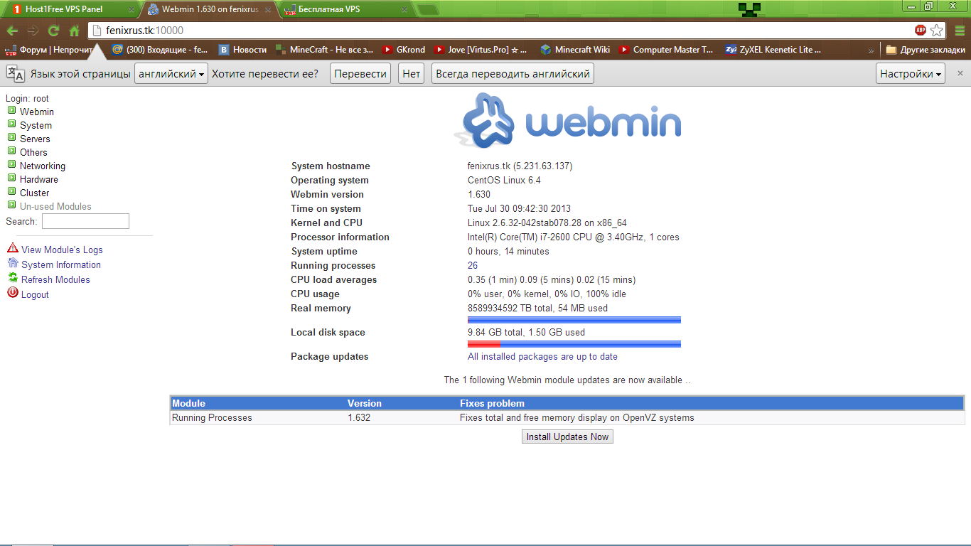Screen dimensions: 971x546
Task: Click the Refresh Modules green arrows icon
Action: click(x=13, y=278)
